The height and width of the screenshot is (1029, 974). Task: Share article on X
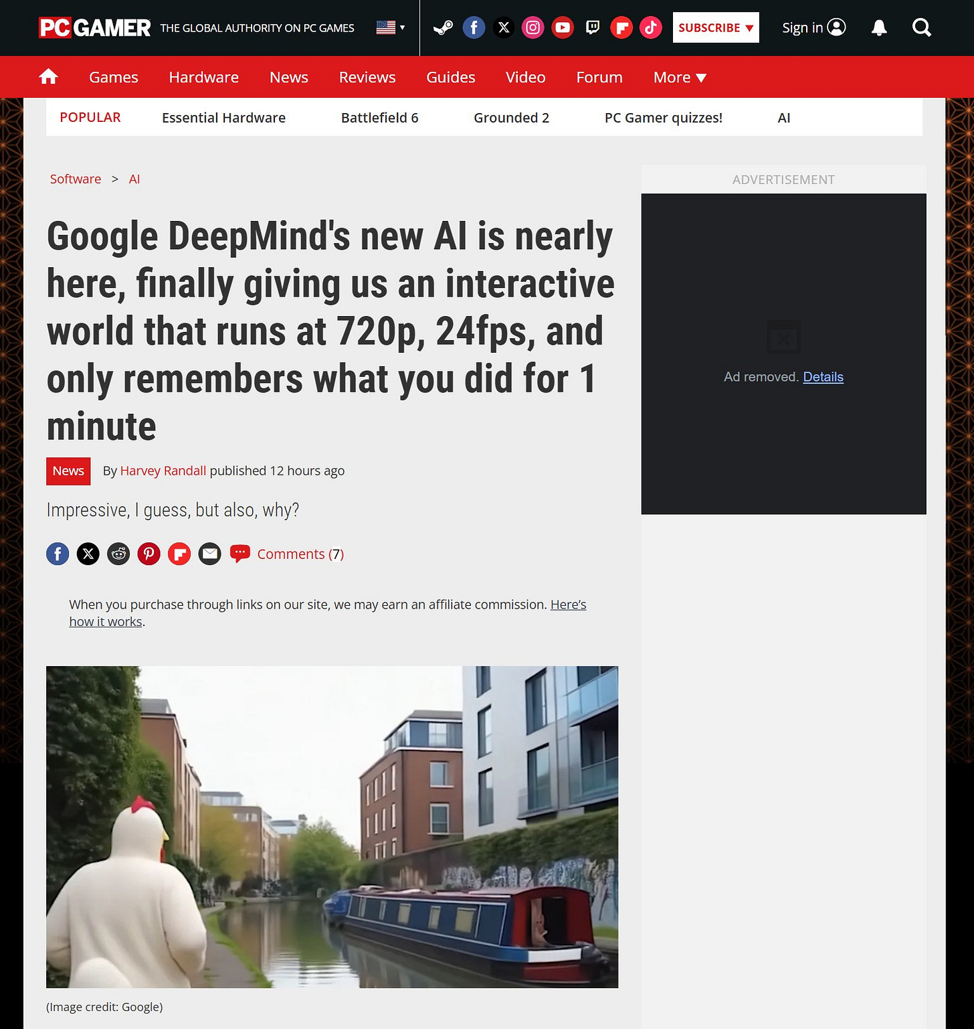(x=88, y=554)
